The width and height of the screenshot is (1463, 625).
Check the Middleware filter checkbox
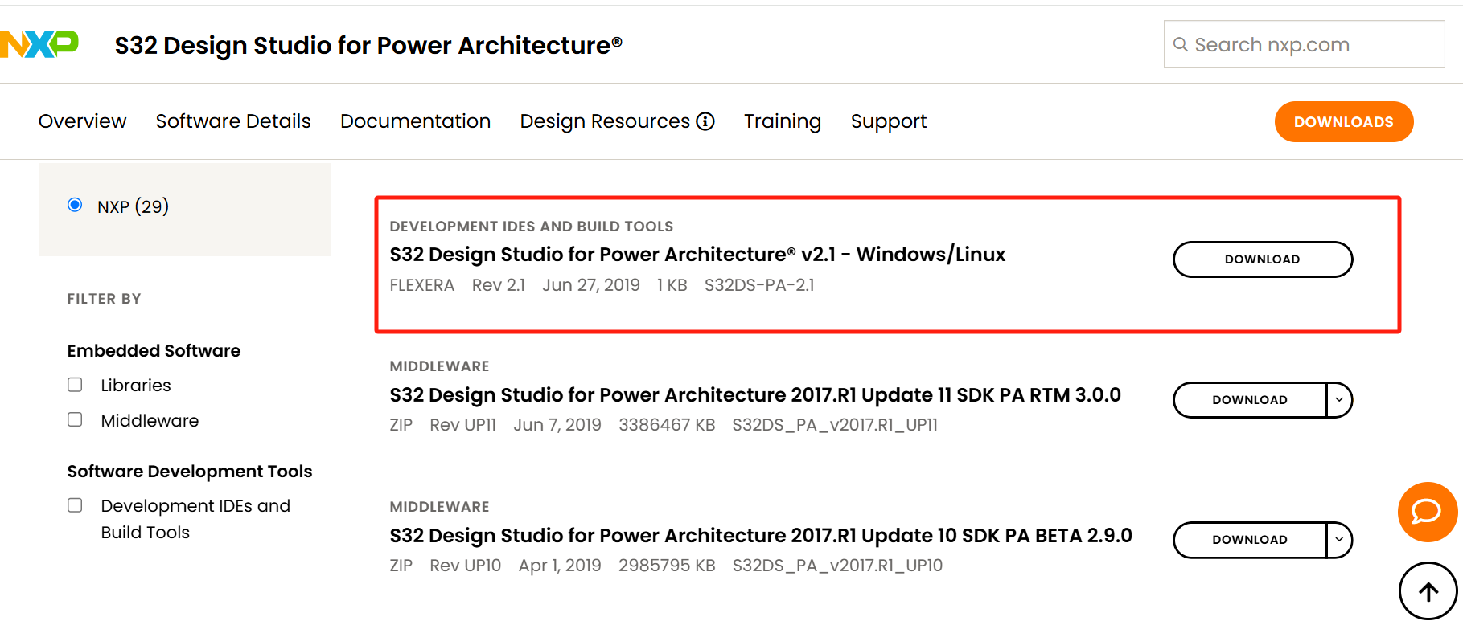(x=75, y=419)
